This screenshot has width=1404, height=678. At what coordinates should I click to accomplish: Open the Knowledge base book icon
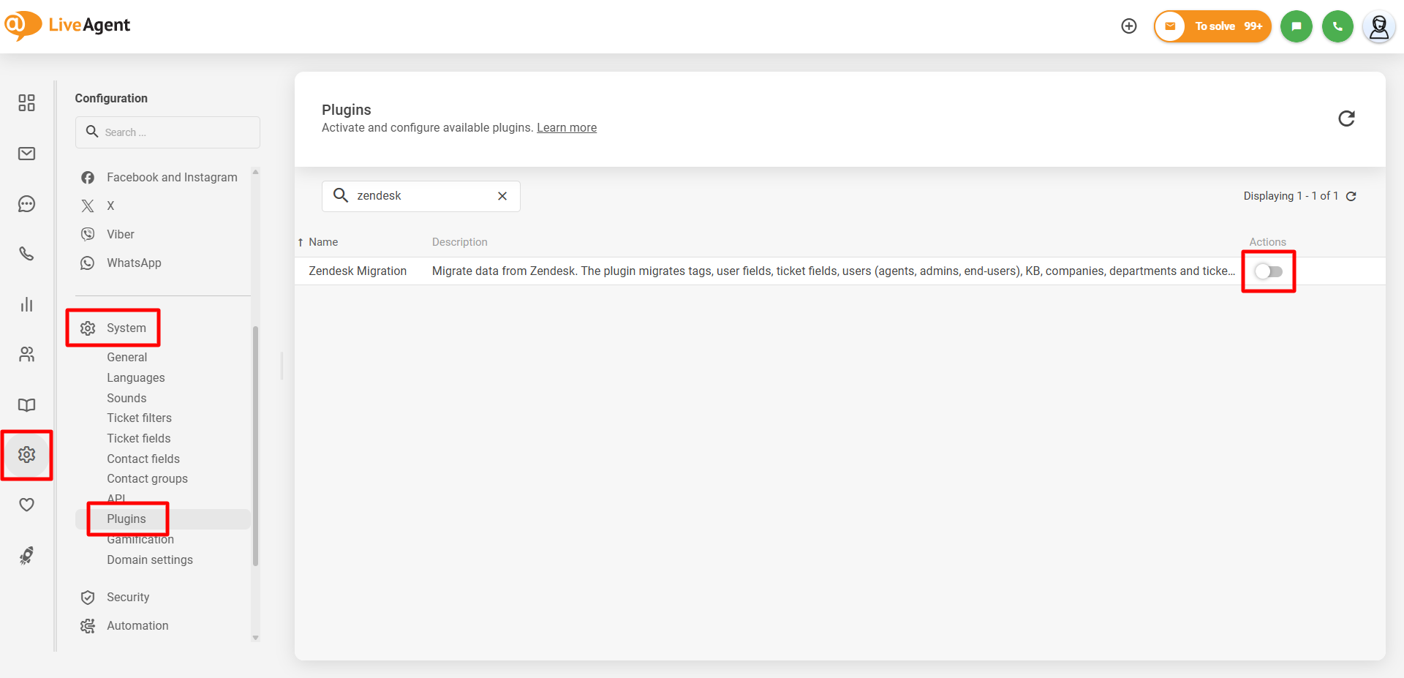(27, 405)
